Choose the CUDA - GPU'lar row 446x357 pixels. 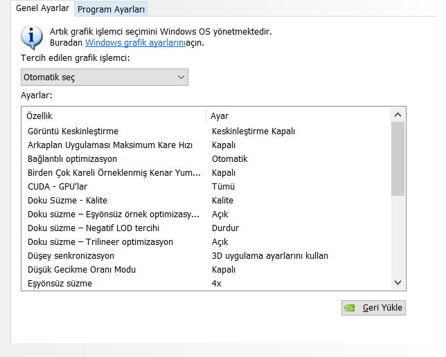point(57,186)
